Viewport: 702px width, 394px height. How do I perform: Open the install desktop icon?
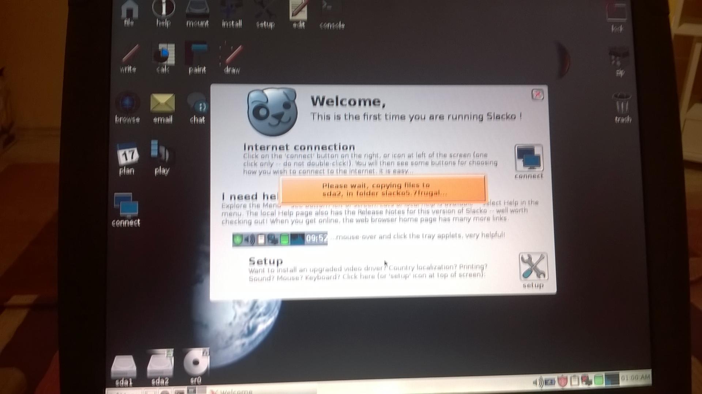click(232, 15)
